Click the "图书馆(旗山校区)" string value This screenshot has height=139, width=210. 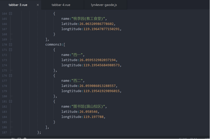pyautogui.click(x=88, y=107)
